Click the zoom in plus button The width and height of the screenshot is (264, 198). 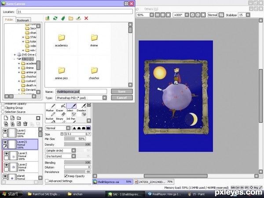[163, 15]
